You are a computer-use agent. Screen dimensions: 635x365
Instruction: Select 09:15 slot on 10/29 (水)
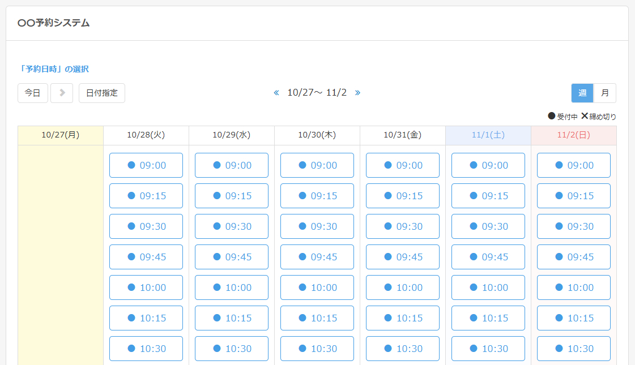pyautogui.click(x=232, y=196)
